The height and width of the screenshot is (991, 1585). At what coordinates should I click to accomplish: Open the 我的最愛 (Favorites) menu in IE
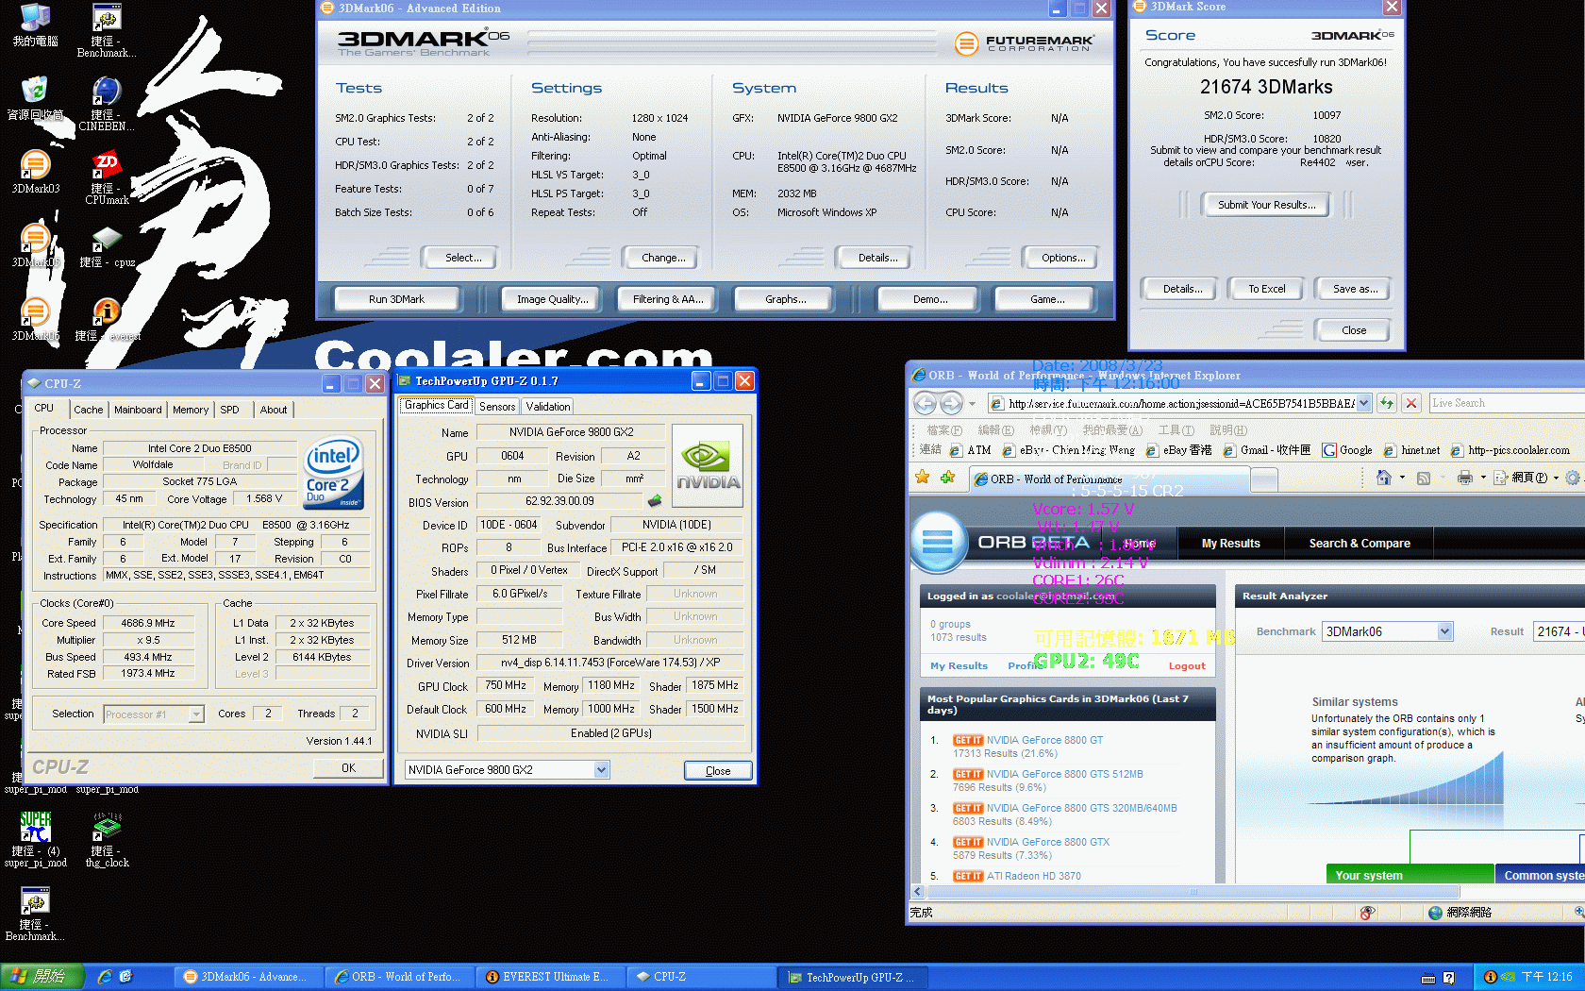[1111, 430]
